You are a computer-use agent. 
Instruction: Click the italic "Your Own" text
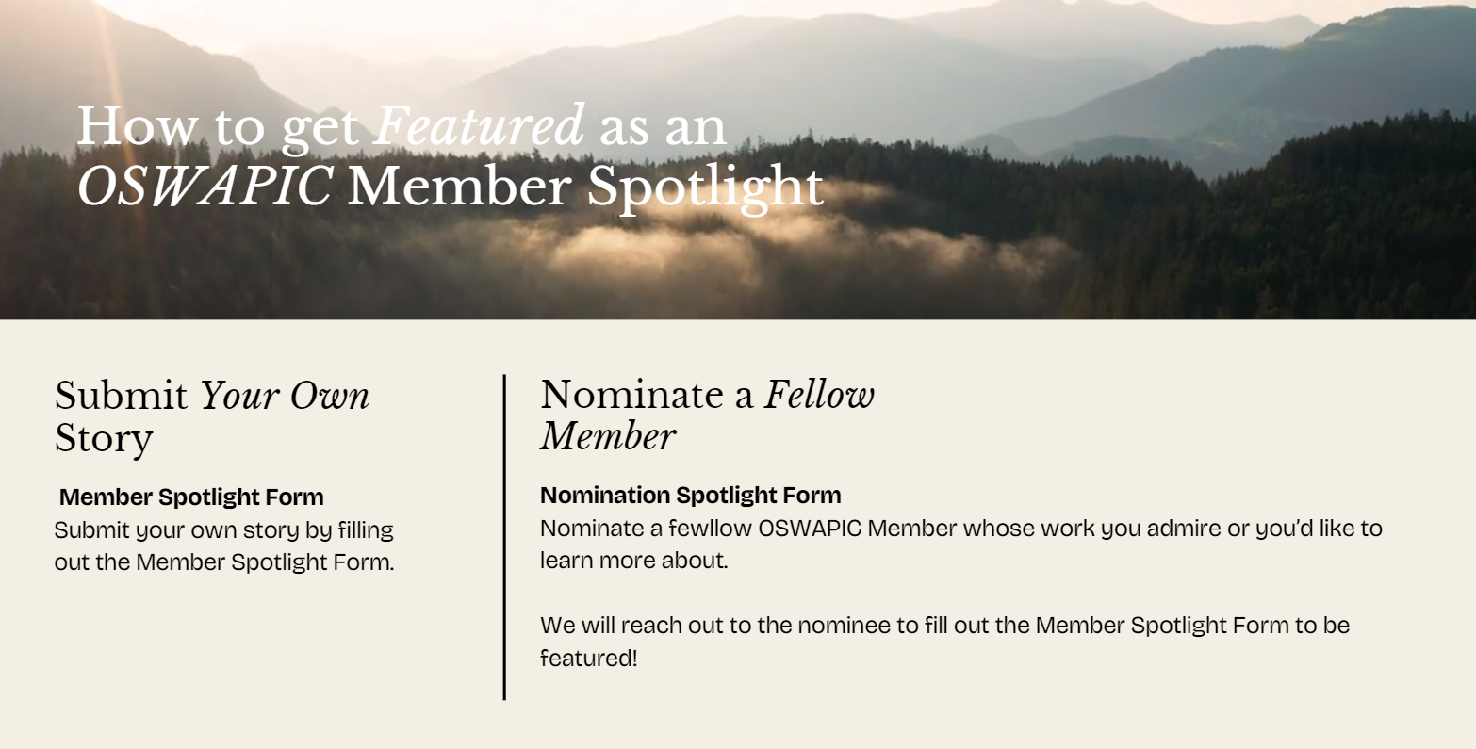click(x=285, y=397)
